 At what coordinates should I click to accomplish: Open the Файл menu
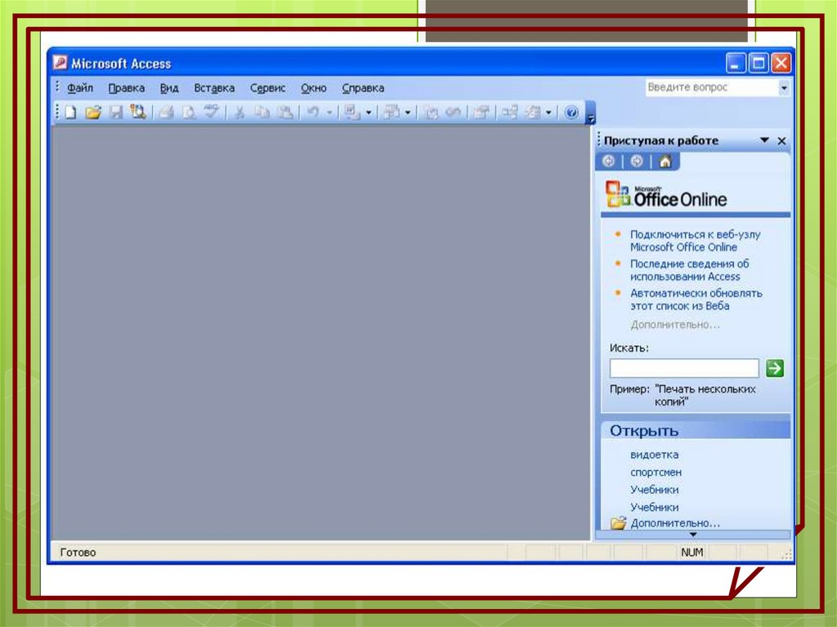pyautogui.click(x=80, y=88)
